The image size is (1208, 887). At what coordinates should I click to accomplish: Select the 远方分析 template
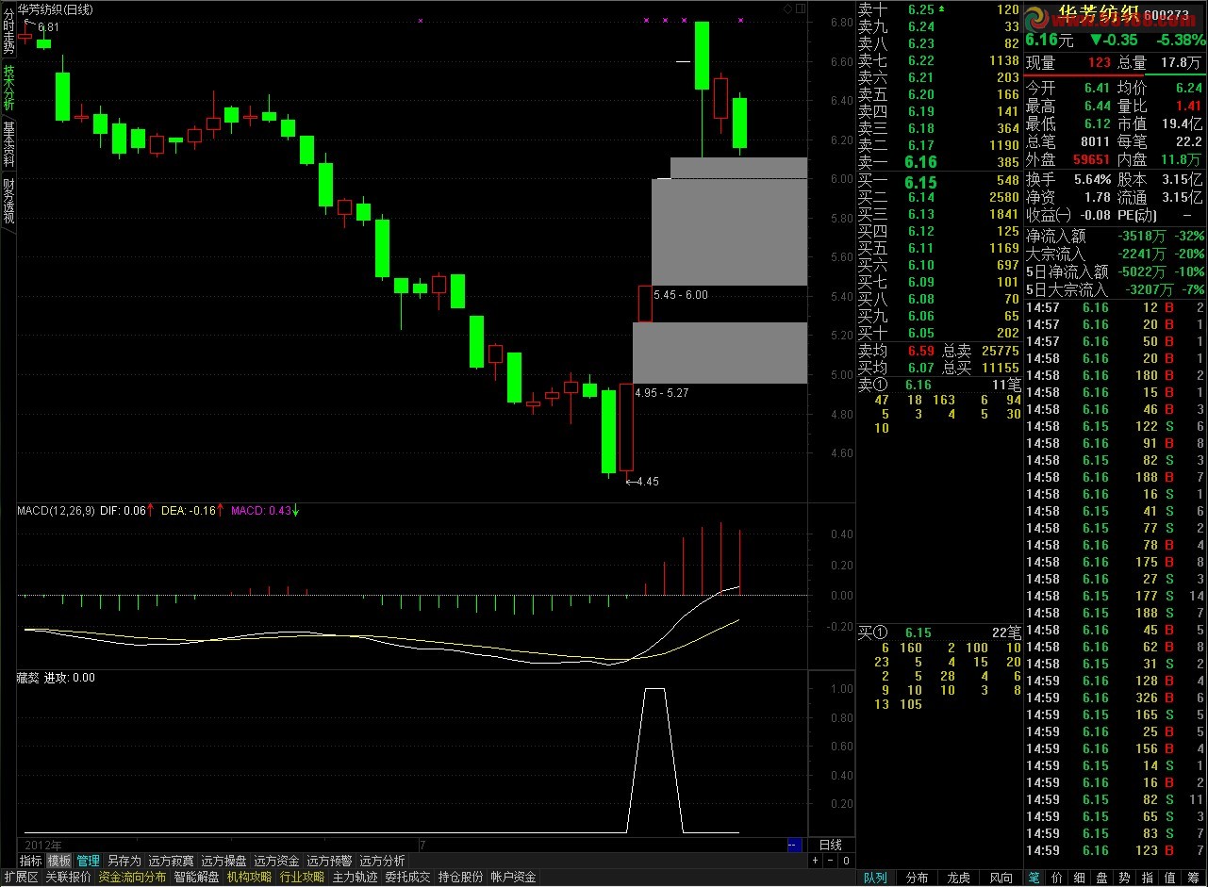(382, 861)
